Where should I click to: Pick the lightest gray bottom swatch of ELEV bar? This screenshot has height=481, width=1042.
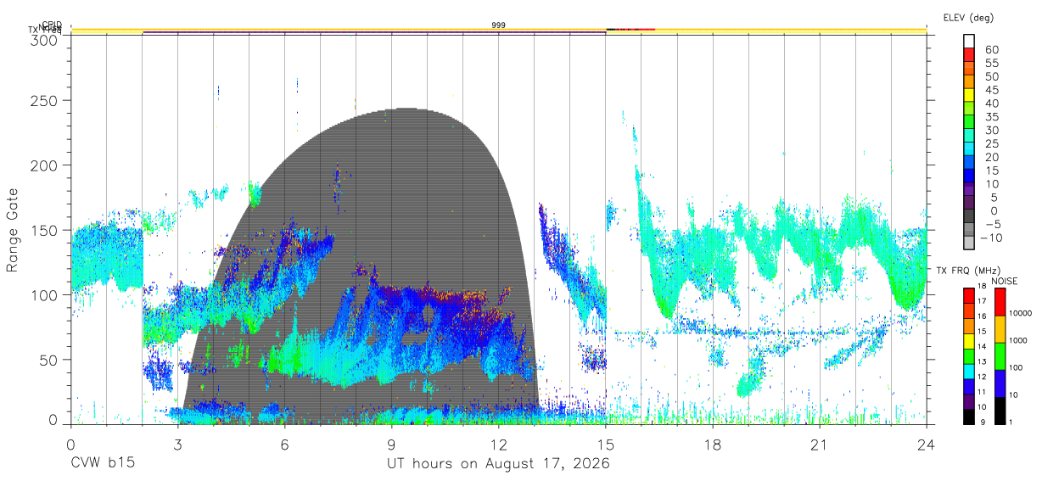click(x=969, y=243)
